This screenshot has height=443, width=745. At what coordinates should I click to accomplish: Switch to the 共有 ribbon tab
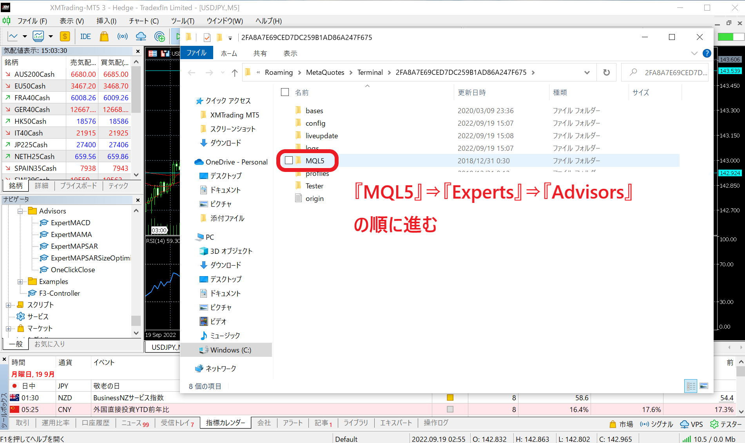coord(260,53)
